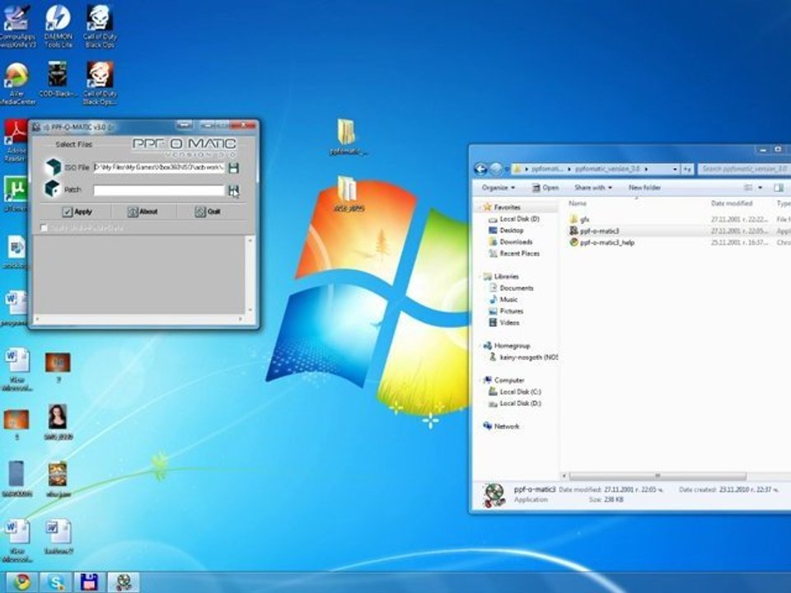This screenshot has height=593, width=791.
Task: Click ppfomatic_version_3.0 breadcrumb in address bar
Action: (x=607, y=169)
